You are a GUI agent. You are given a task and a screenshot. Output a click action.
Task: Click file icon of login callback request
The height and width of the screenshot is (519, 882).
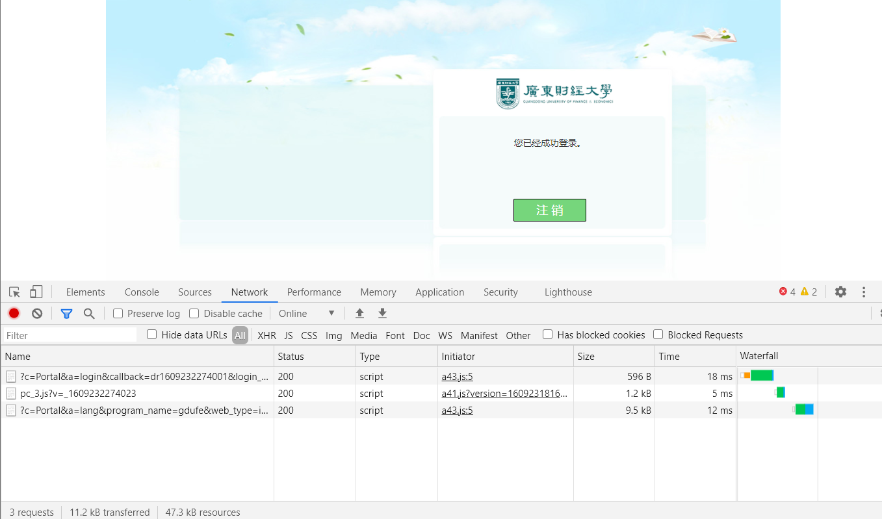click(11, 376)
